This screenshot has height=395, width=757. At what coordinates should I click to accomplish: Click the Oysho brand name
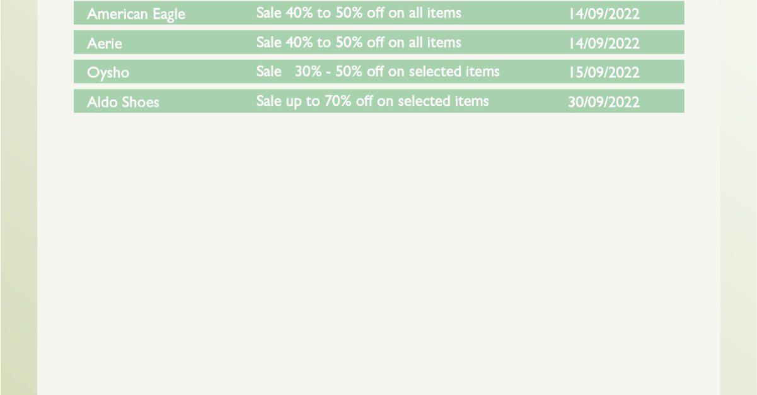click(108, 73)
